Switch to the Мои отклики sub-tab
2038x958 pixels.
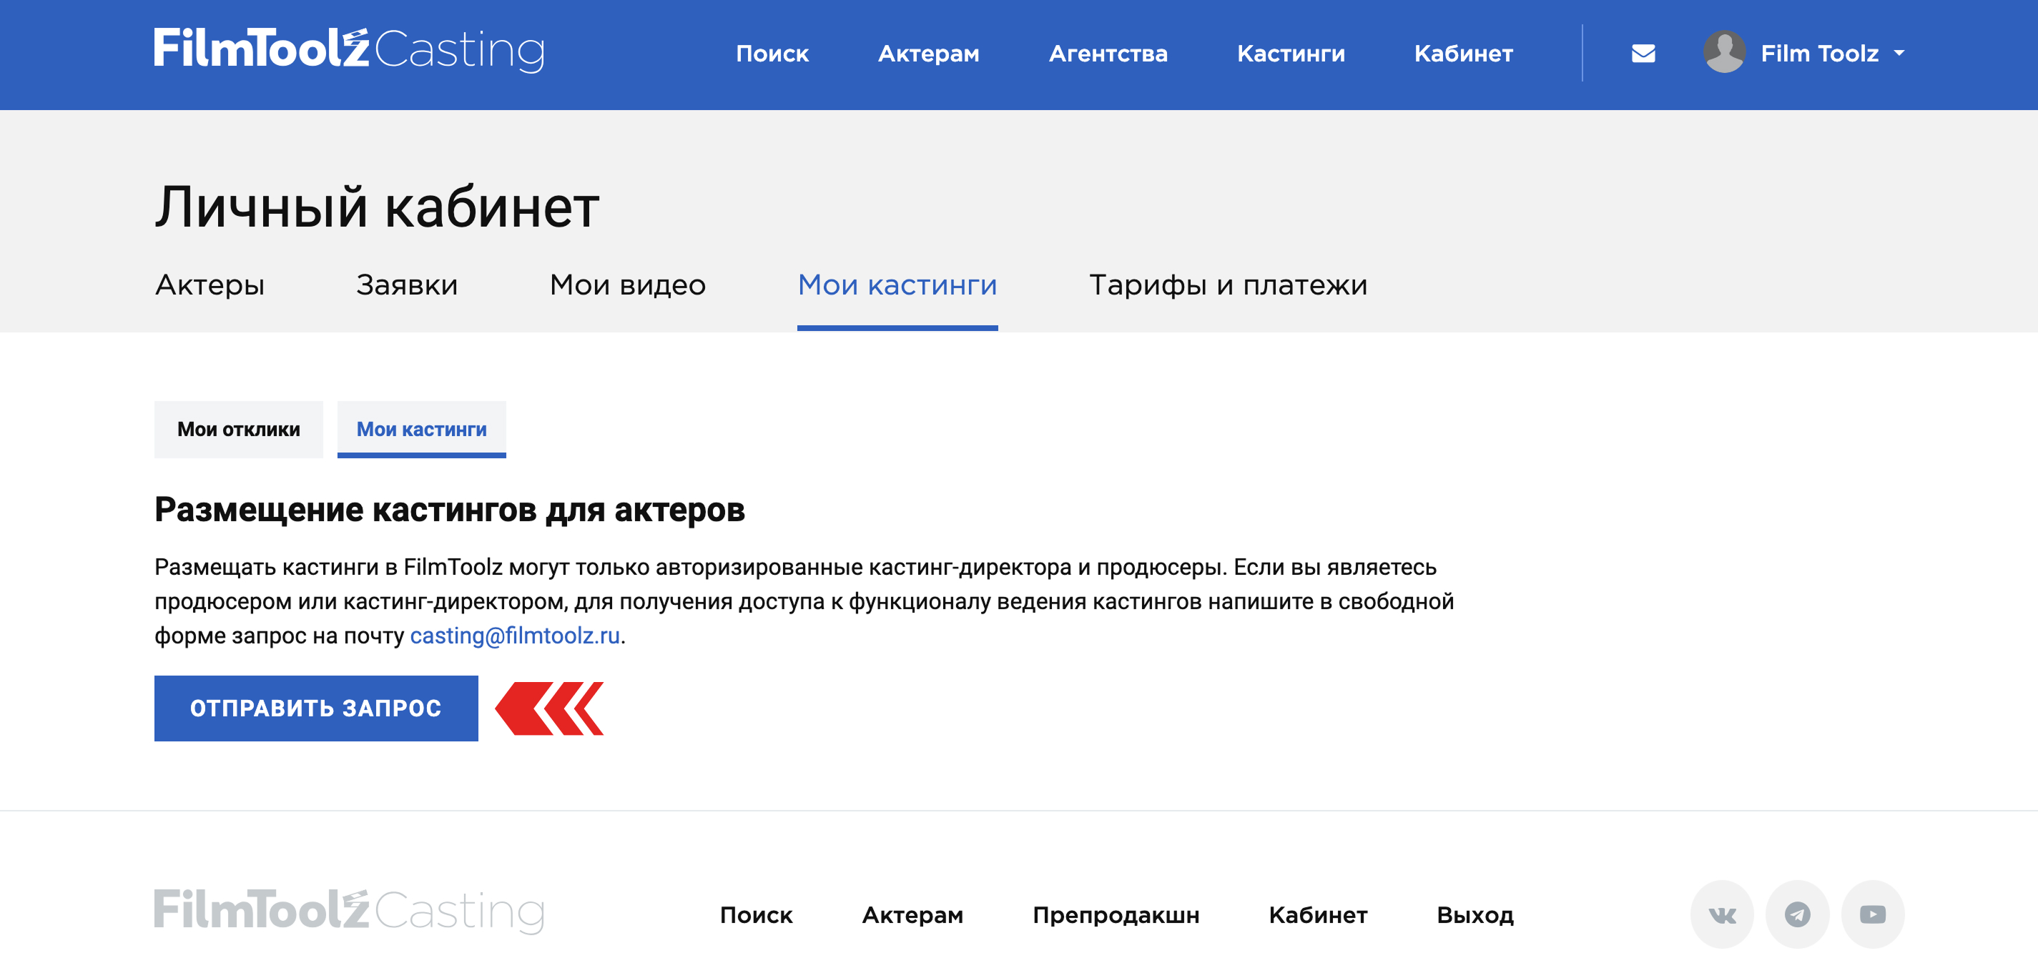238,430
